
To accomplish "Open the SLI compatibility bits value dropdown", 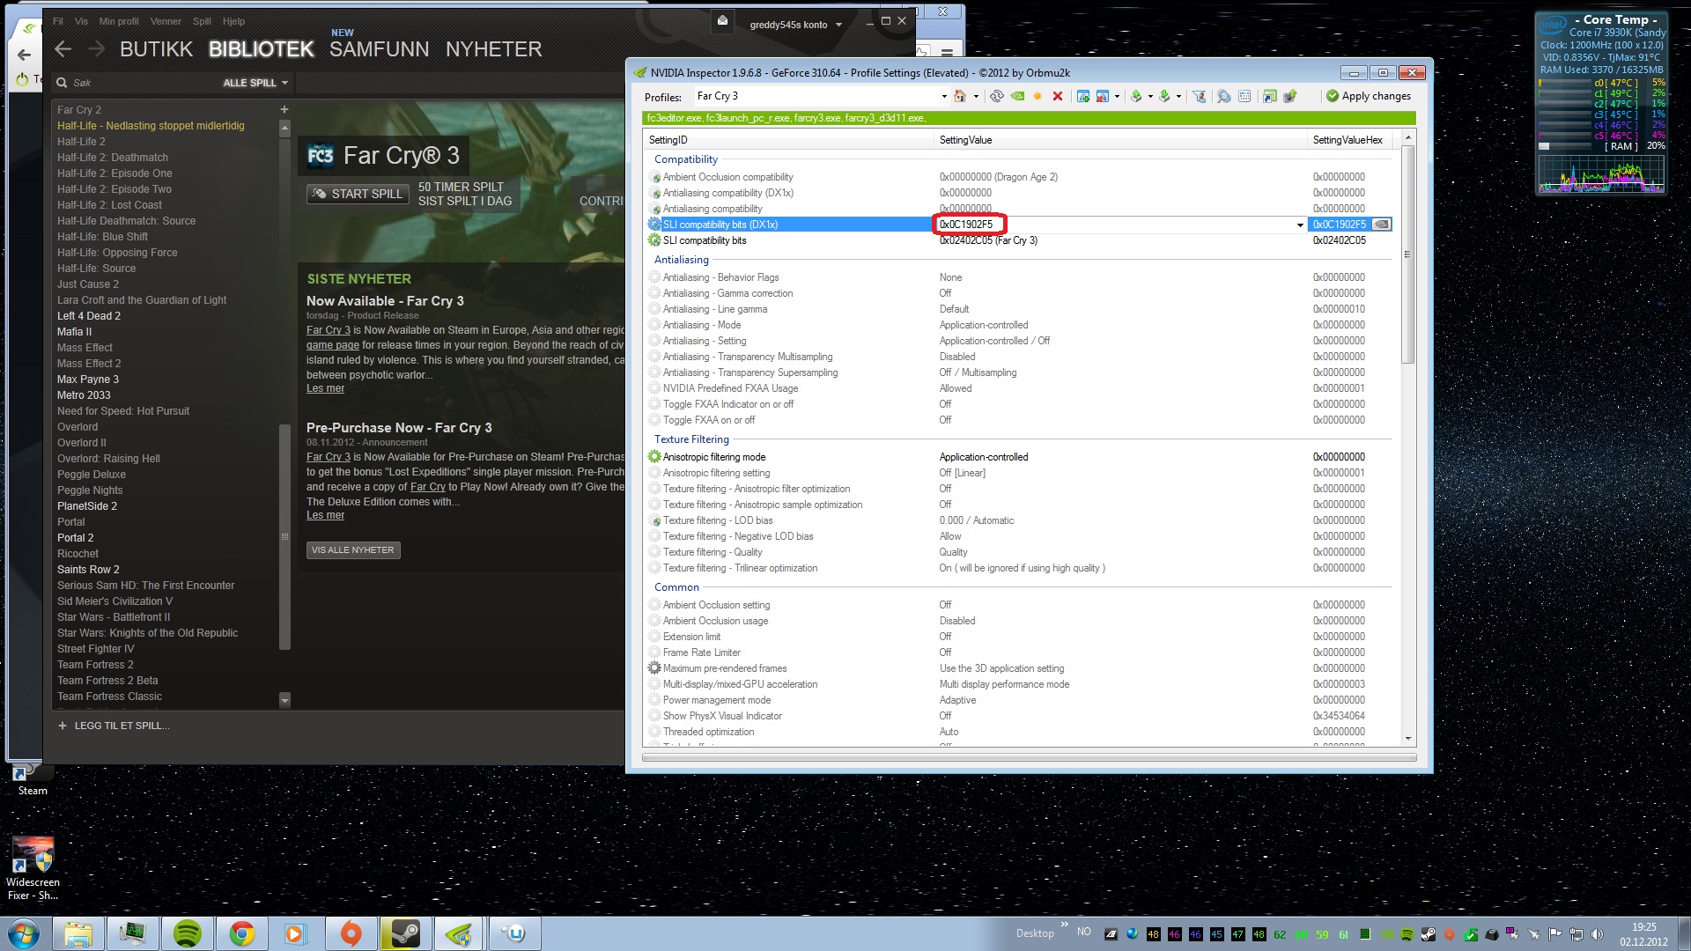I will coord(1300,225).
